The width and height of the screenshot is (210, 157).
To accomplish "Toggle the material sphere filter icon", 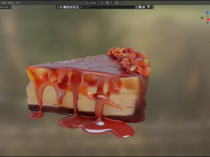I will click(x=68, y=7).
